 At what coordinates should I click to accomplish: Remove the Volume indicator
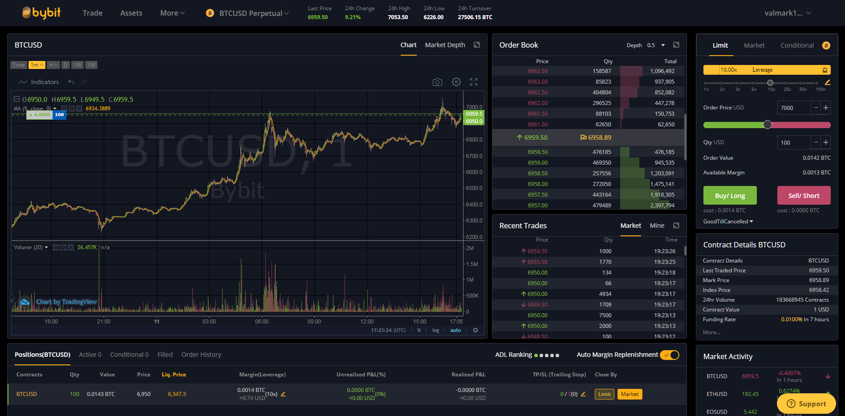click(x=71, y=247)
